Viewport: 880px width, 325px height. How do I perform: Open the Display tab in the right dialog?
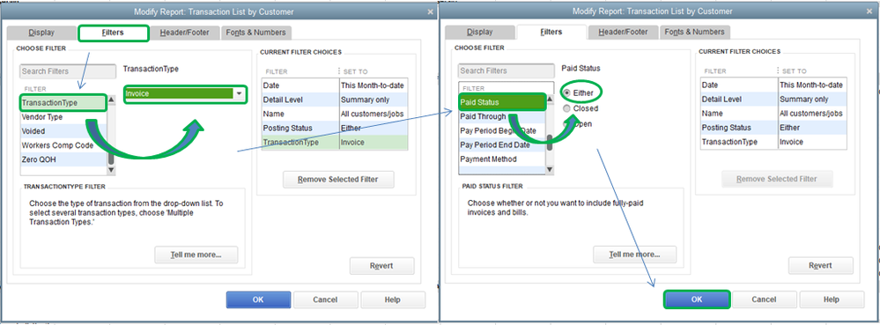point(480,33)
